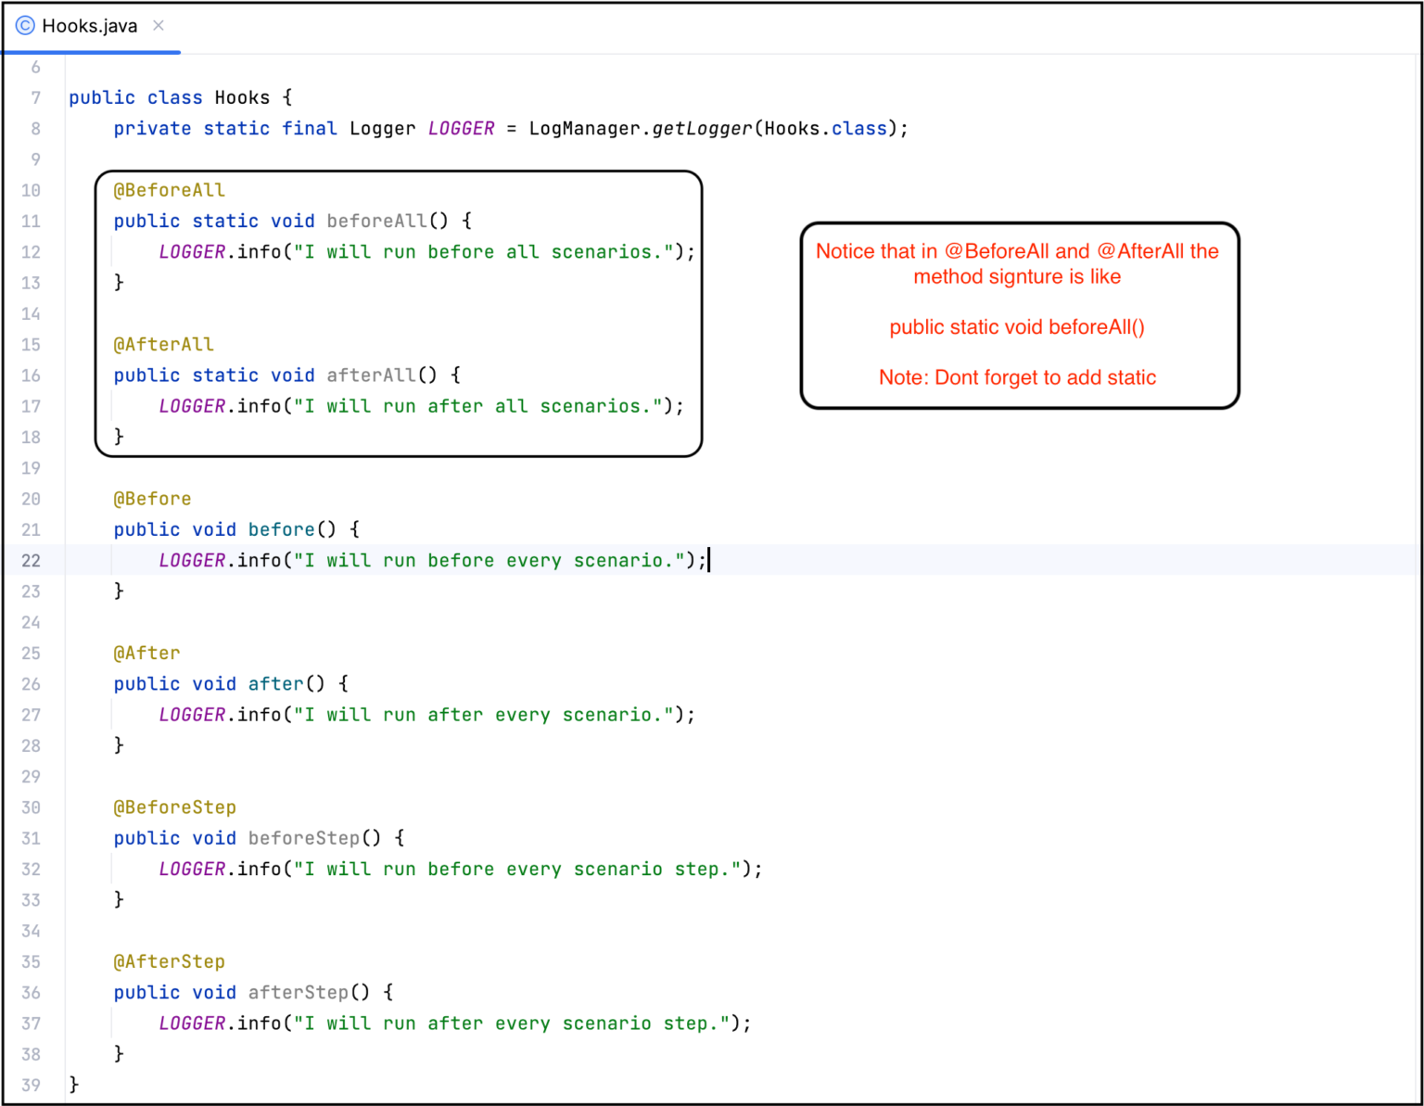Click the Hooks class name on line 7

coord(243,98)
